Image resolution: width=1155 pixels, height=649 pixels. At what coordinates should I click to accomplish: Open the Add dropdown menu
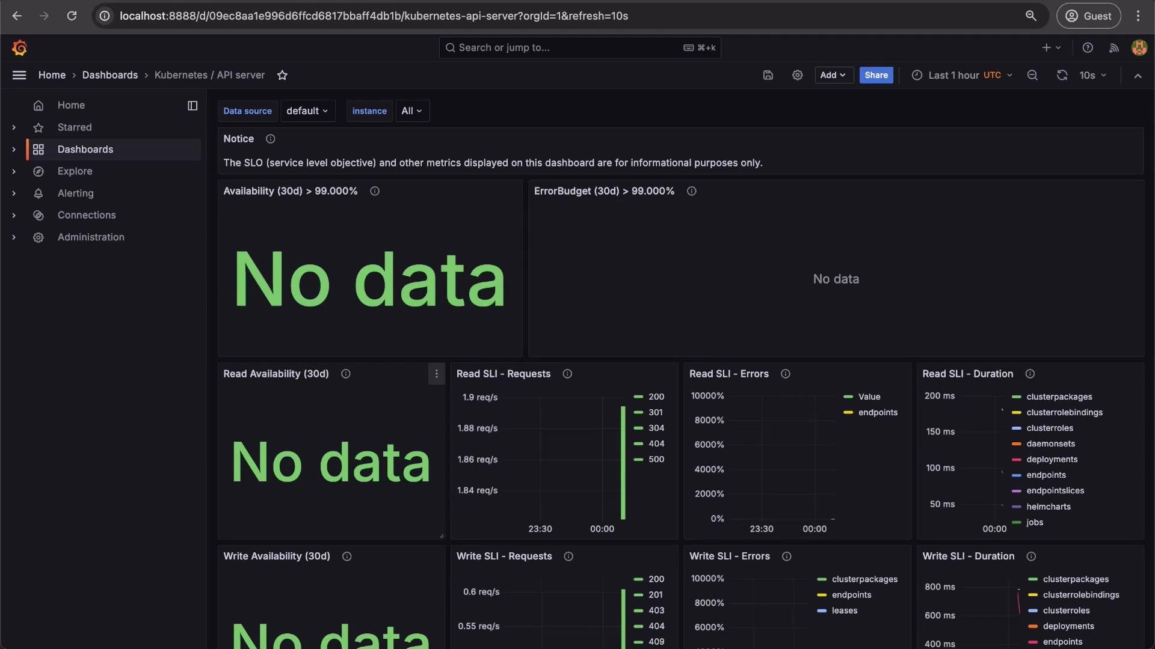pos(834,75)
